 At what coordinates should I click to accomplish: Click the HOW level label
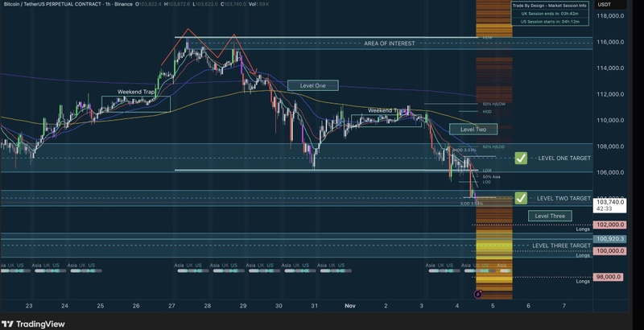coord(487,38)
